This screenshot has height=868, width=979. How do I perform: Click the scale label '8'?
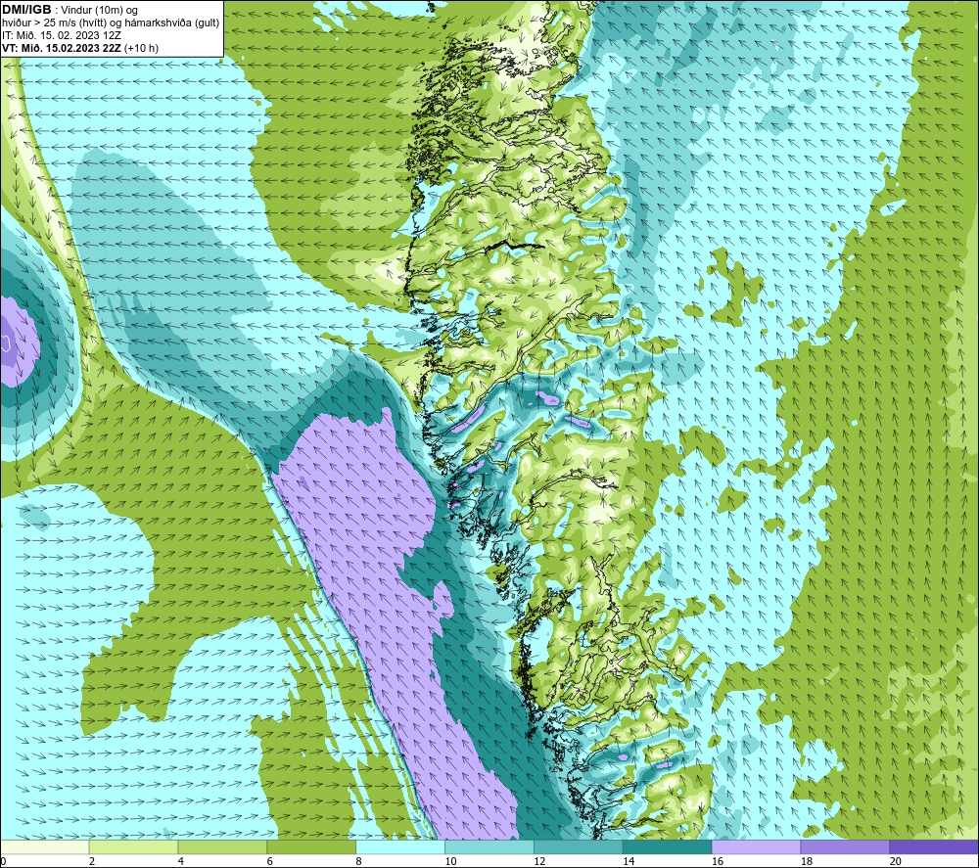tap(358, 861)
